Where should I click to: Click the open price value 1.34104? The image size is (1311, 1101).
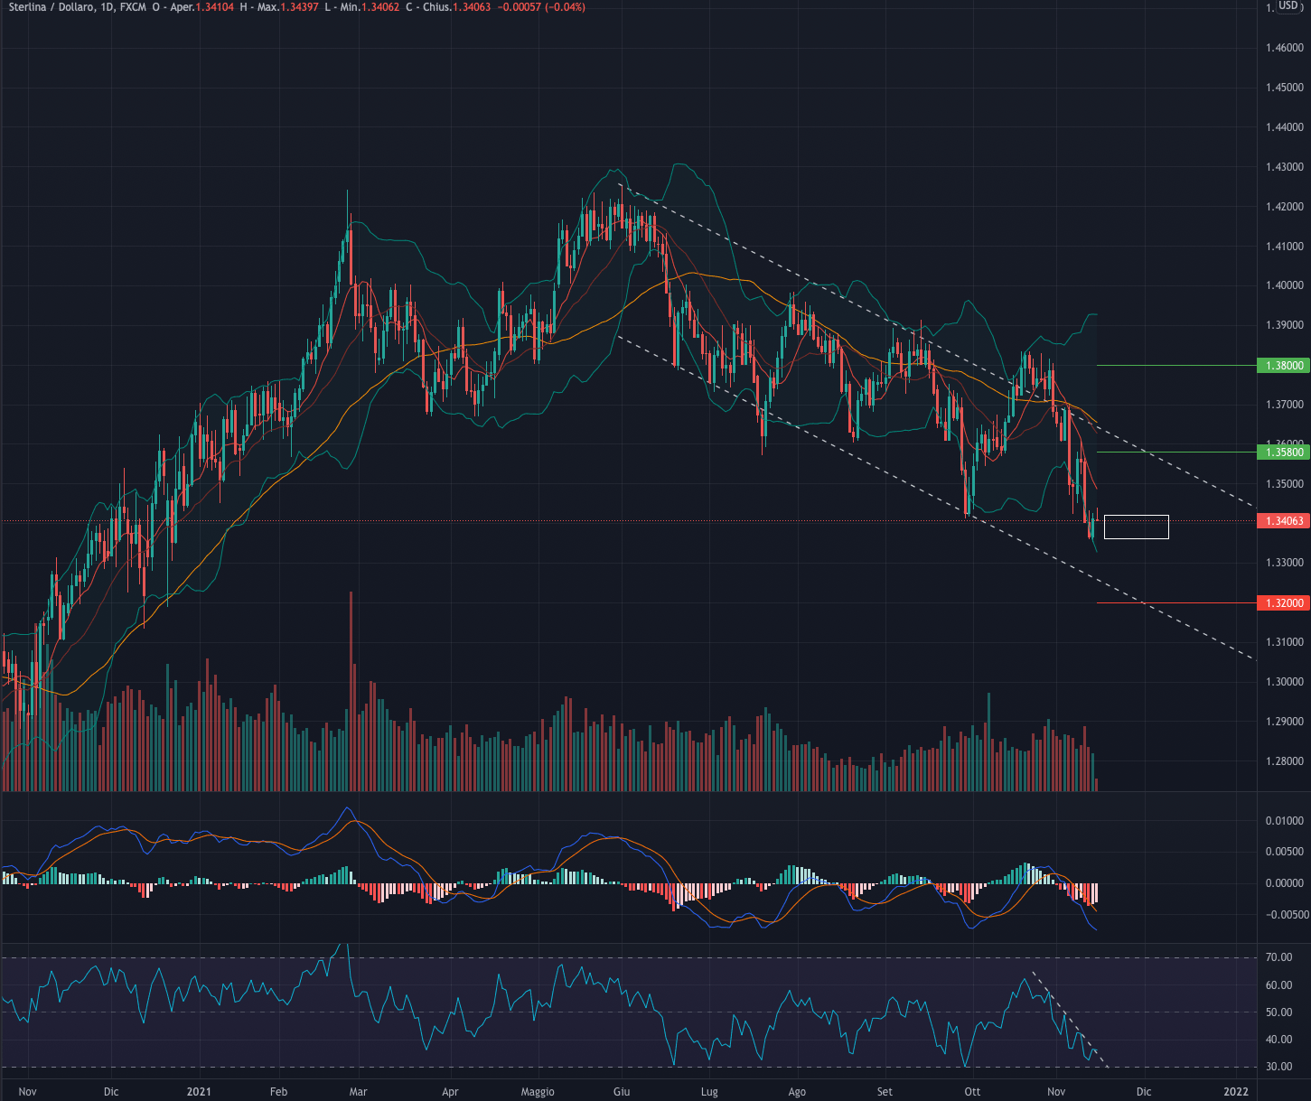pyautogui.click(x=216, y=6)
